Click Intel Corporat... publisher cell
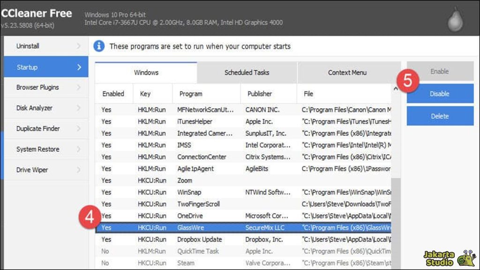The height and width of the screenshot is (270, 480). pos(268,145)
